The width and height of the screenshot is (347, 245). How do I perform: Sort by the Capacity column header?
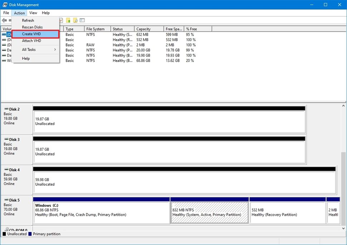pos(149,29)
